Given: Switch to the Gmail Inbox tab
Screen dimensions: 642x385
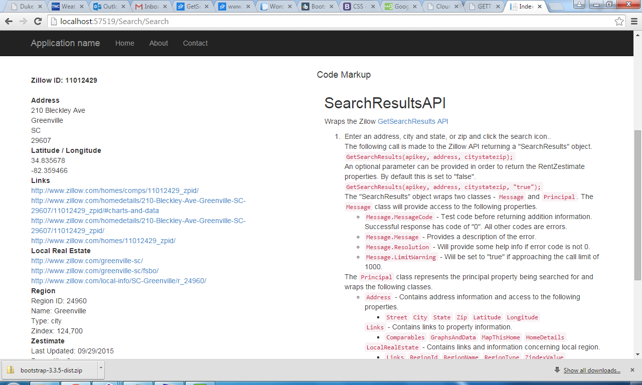Looking at the screenshot, I should [x=151, y=7].
